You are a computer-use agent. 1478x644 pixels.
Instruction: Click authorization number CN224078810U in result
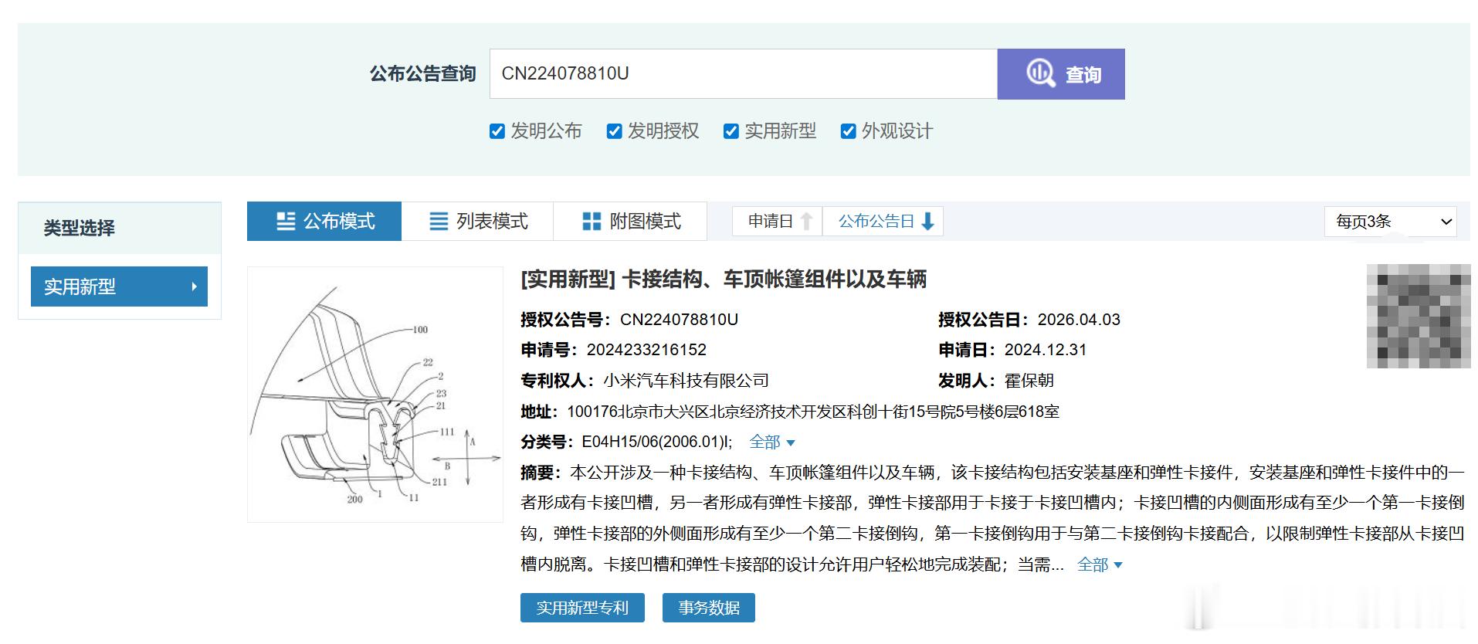[680, 320]
